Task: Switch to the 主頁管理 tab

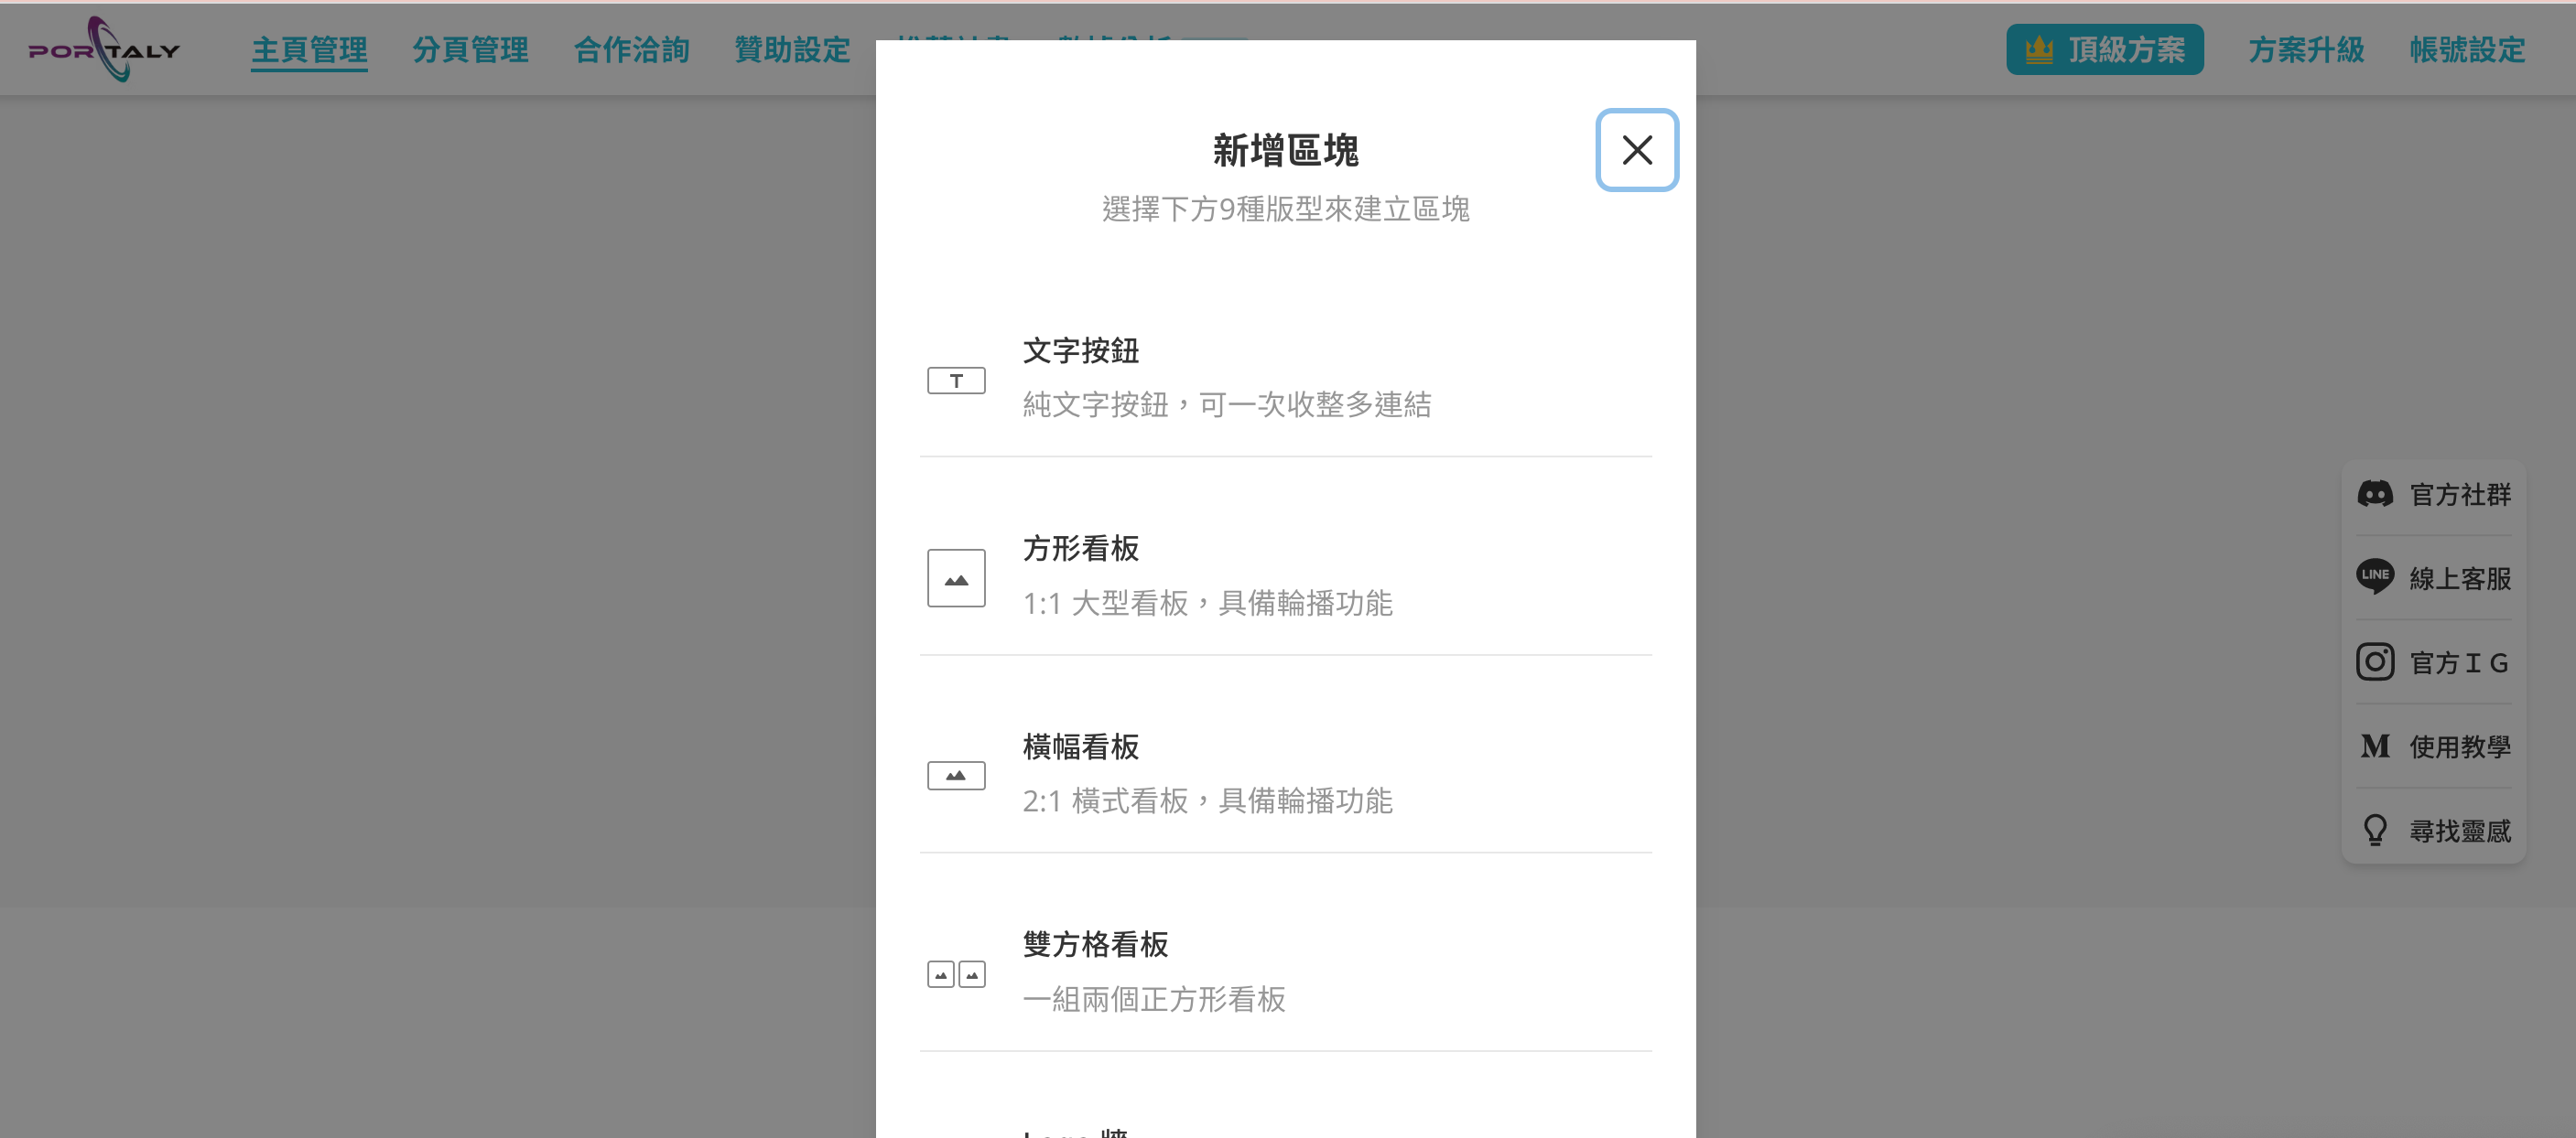Action: point(309,50)
